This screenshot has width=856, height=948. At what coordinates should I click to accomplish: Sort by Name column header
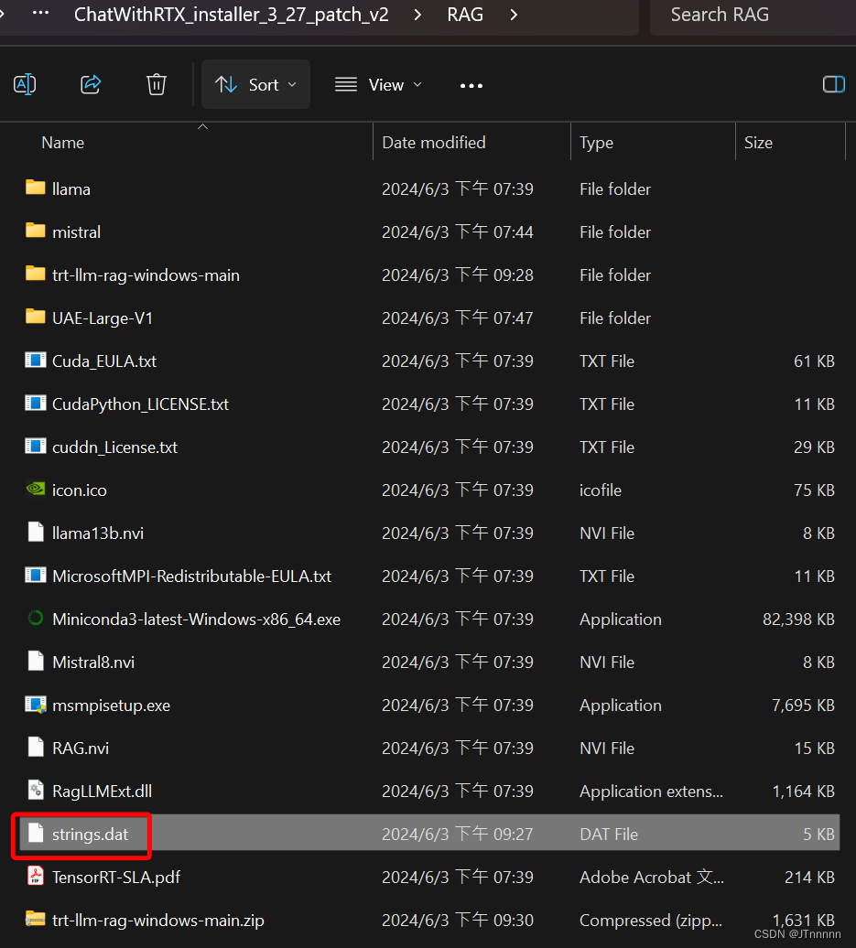(x=63, y=143)
